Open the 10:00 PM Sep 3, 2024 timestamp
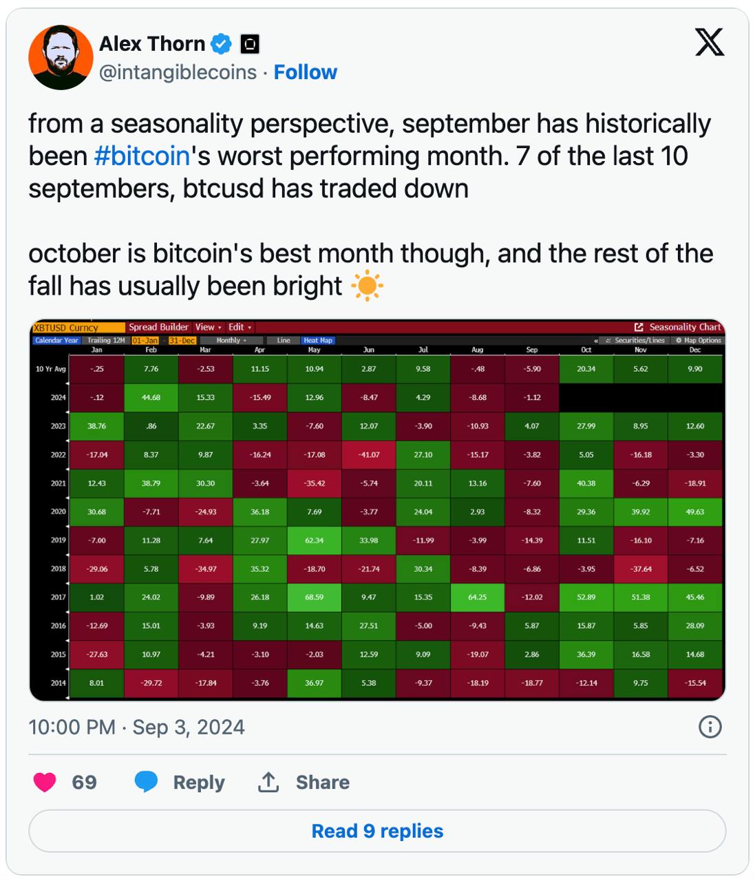This screenshot has height=881, width=755. click(x=136, y=727)
